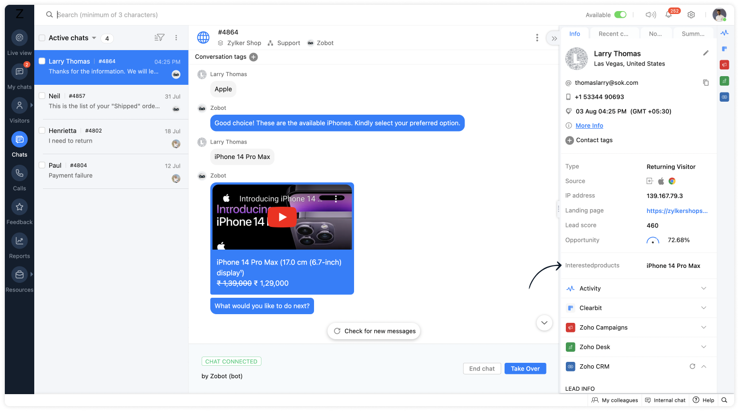Open the More Info link
Screen dimensions: 739x411
[x=589, y=126]
